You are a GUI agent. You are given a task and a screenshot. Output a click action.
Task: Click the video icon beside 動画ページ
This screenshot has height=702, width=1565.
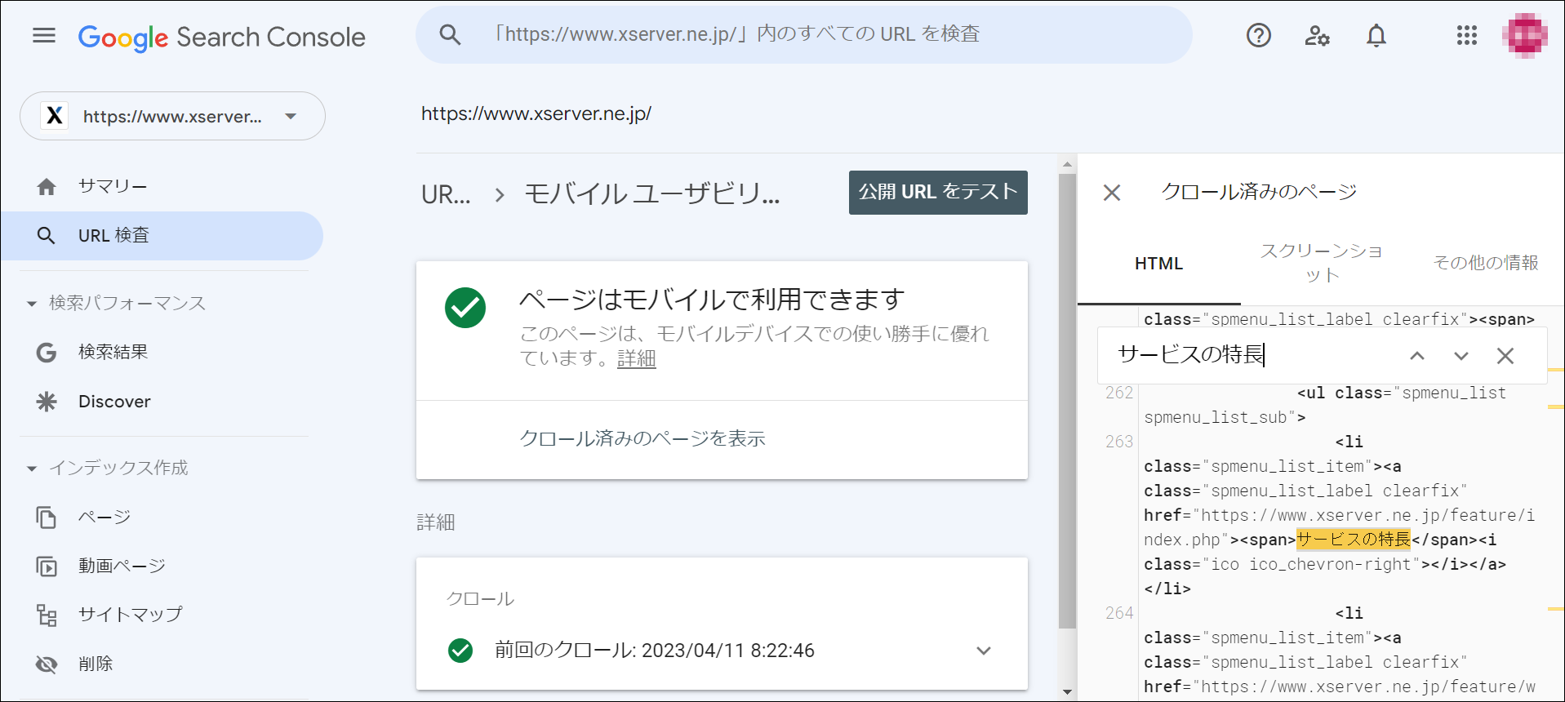point(47,566)
